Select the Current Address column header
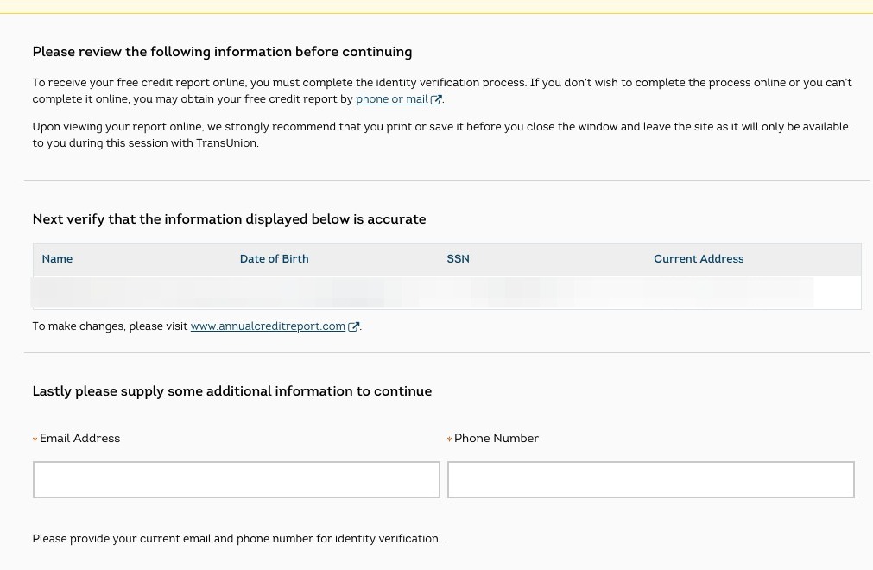This screenshot has width=873, height=570. pos(699,259)
